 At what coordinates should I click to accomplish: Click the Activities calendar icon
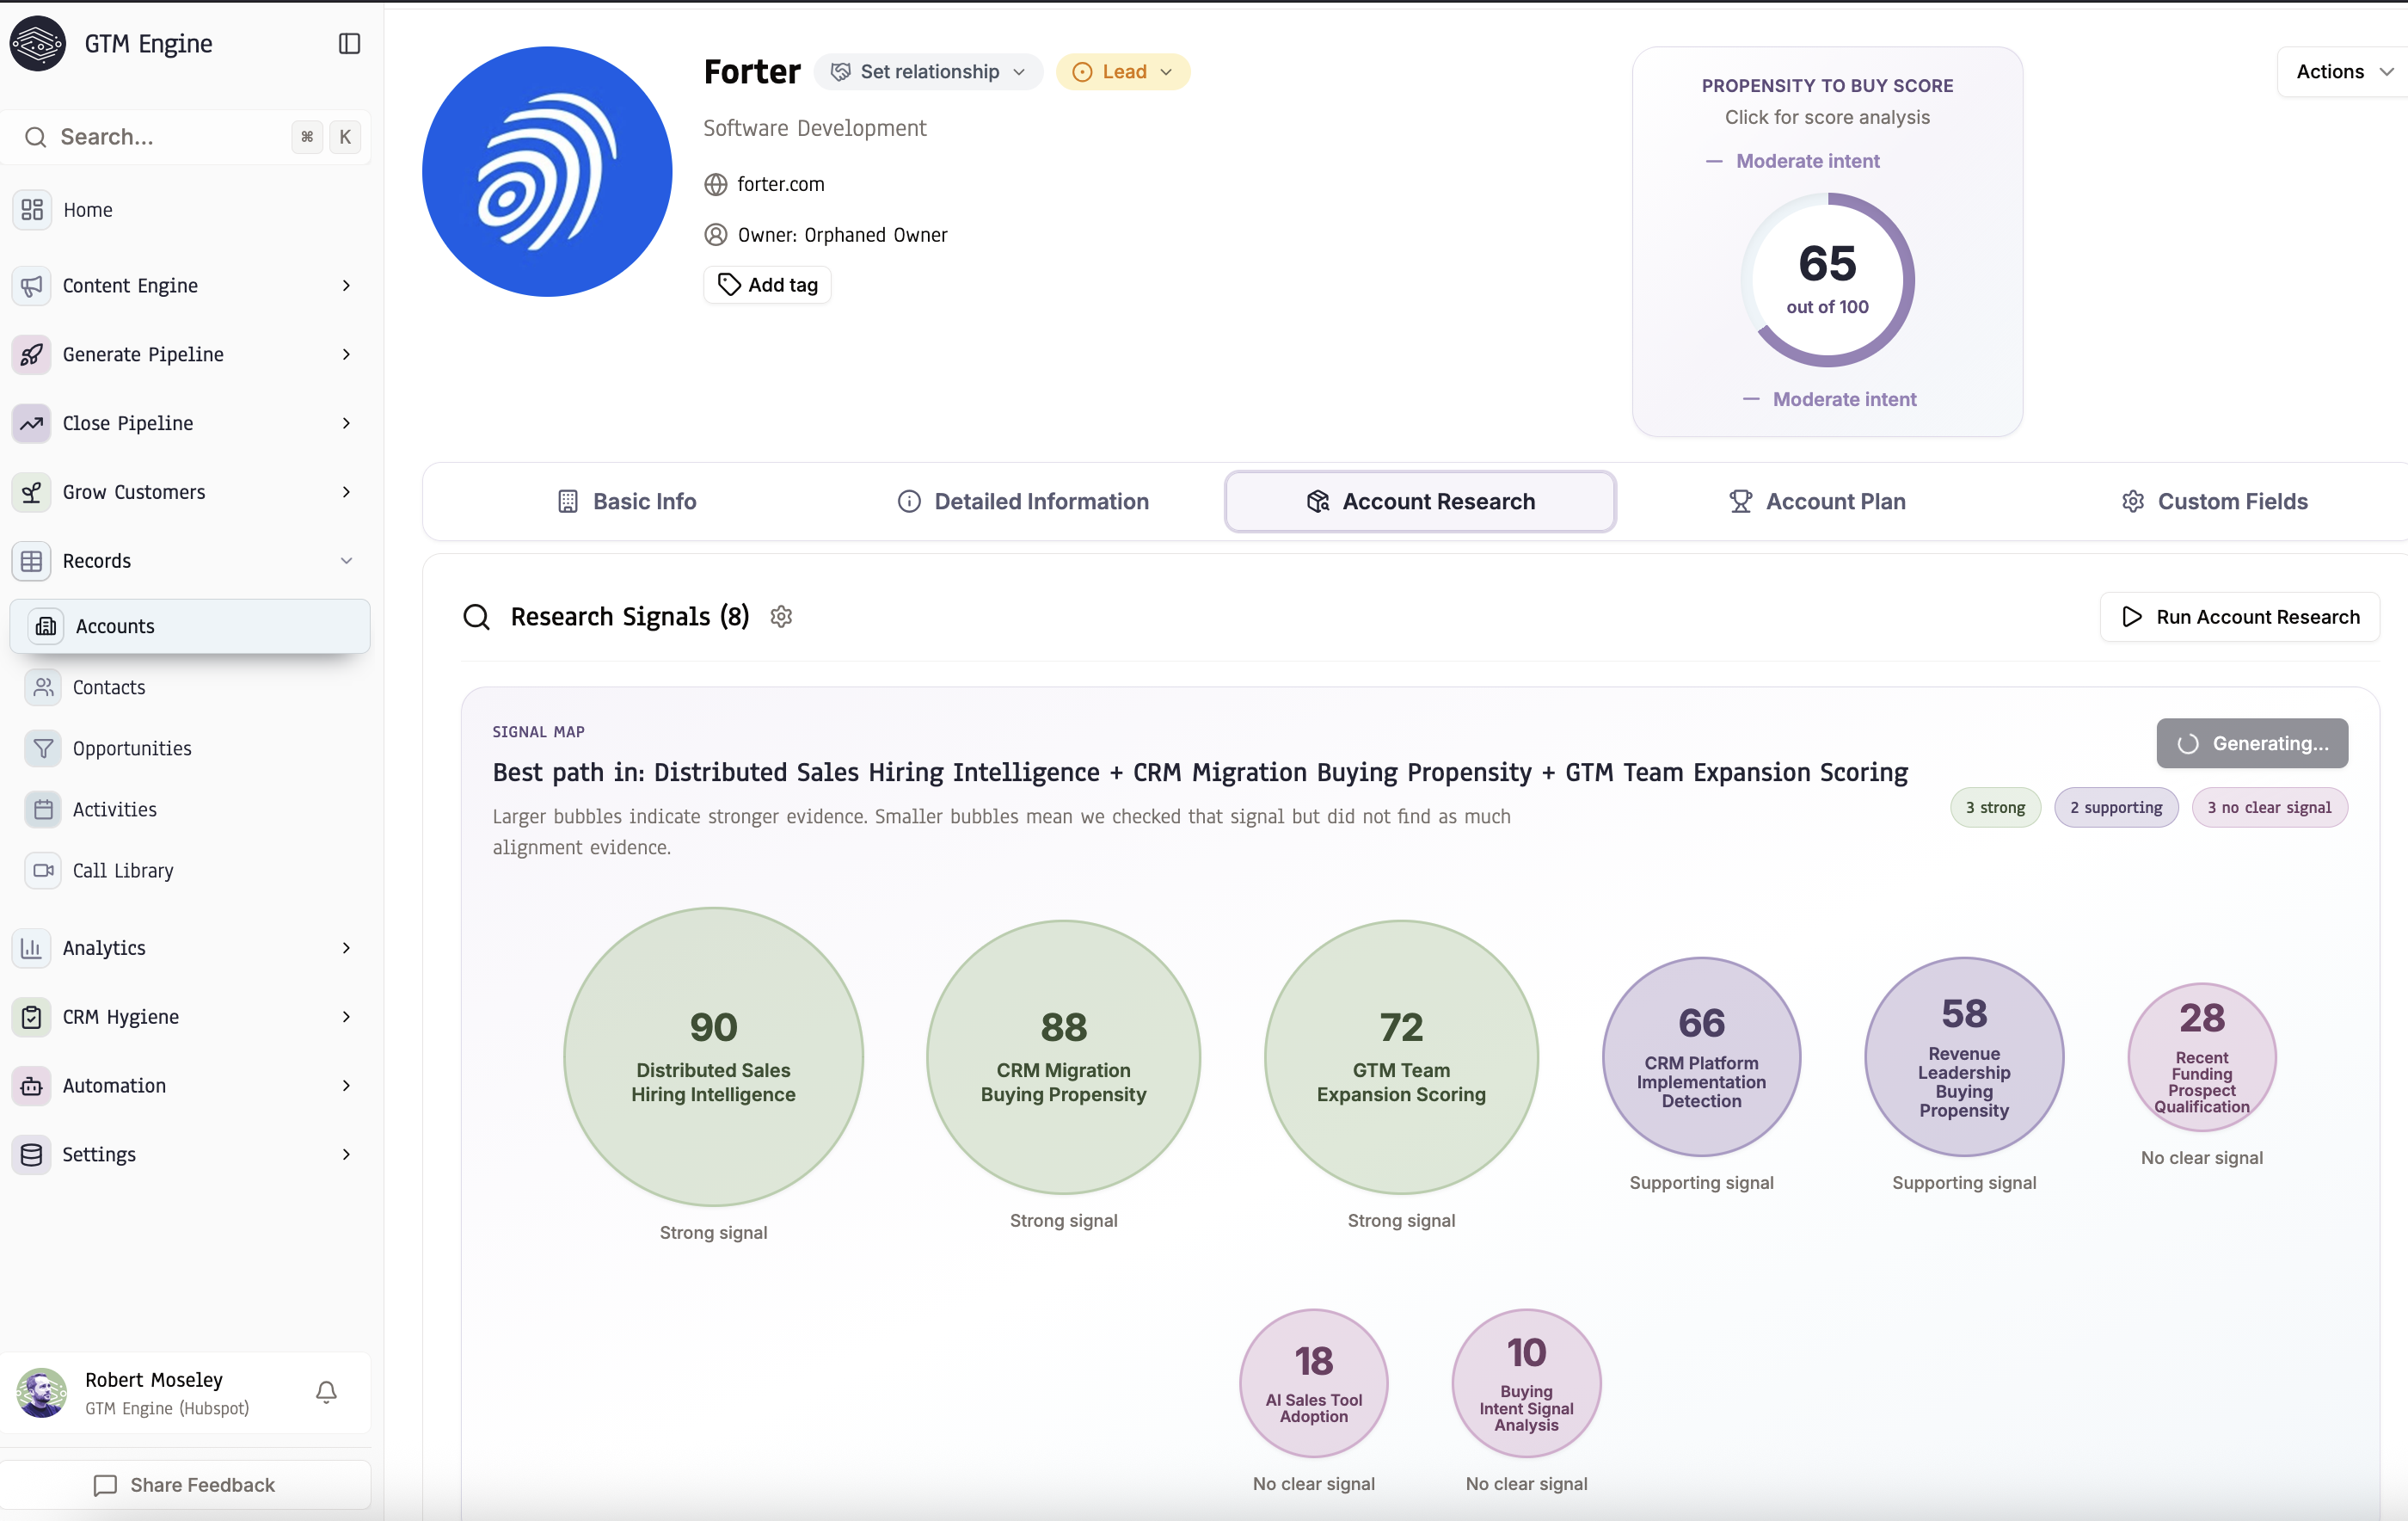[x=43, y=809]
